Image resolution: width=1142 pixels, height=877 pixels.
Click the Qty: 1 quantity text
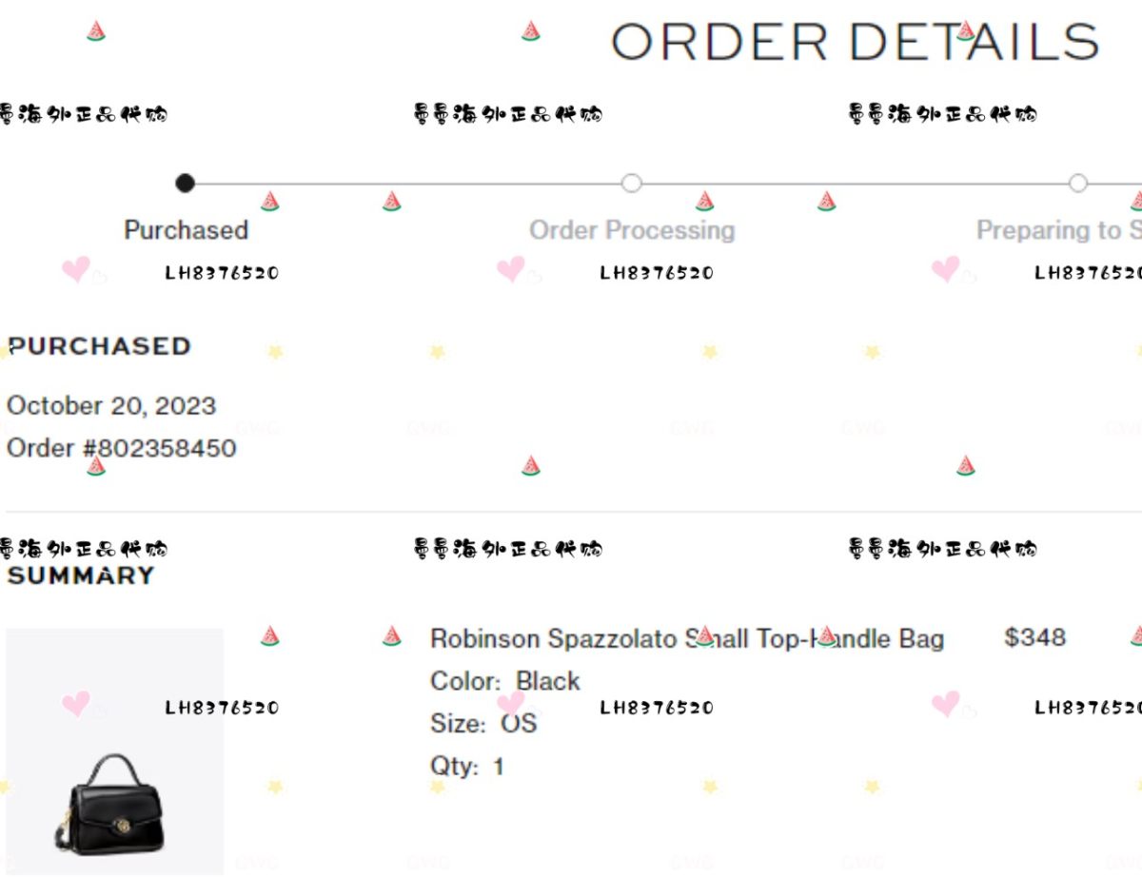coord(467,766)
